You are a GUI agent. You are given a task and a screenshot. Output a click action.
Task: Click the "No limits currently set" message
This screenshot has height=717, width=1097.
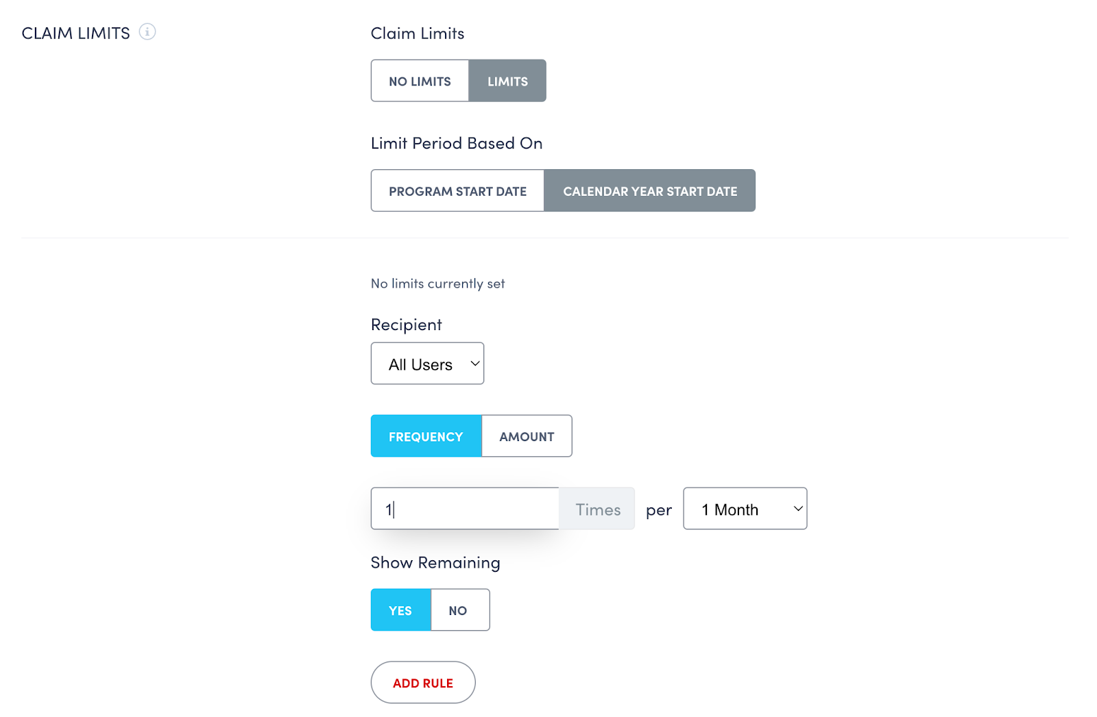coord(437,284)
